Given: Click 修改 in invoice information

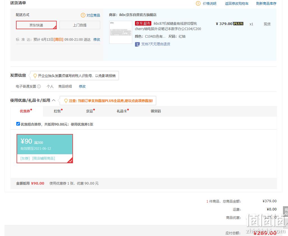Looking at the screenshot, I should click(82, 86).
